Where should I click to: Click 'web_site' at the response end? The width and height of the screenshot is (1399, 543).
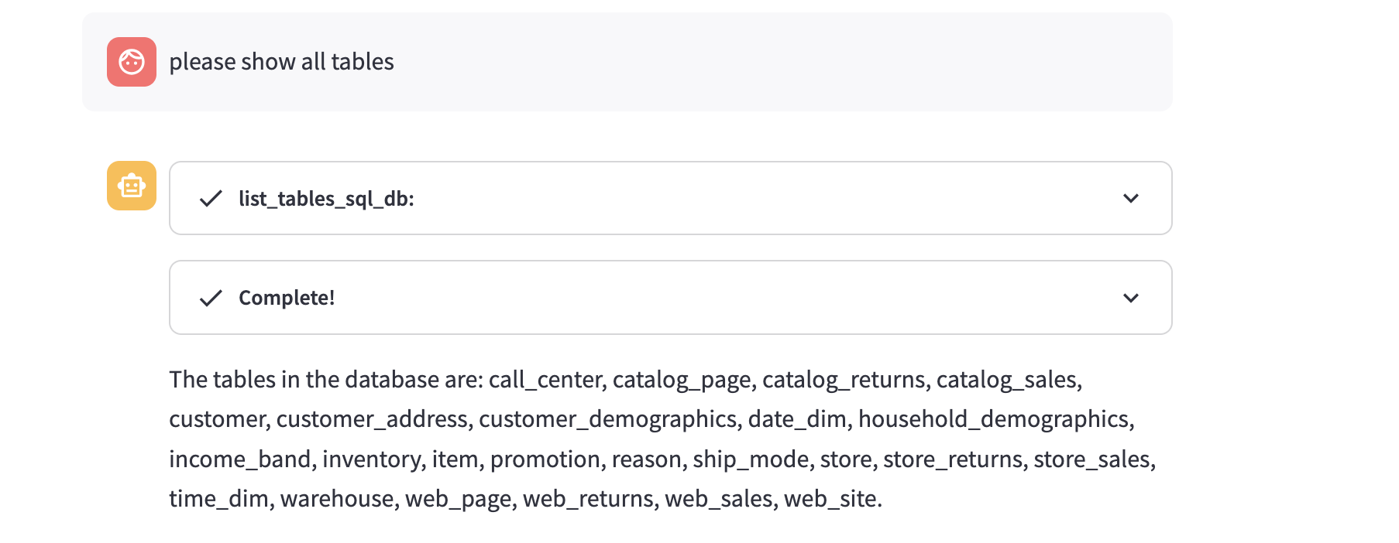click(x=830, y=499)
